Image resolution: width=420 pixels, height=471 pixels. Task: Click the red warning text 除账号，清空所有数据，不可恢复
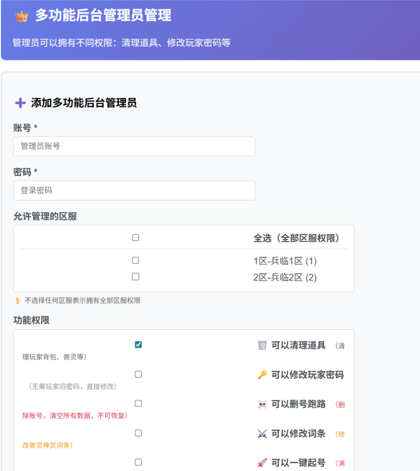click(75, 415)
